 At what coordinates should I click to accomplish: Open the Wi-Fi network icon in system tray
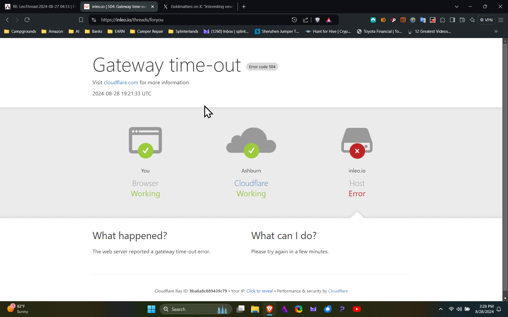pos(451,309)
